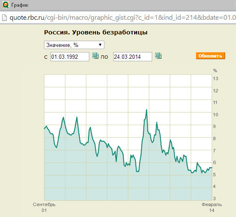The width and height of the screenshot is (236, 217).
Task: Click the orange 'Обновить' button
Action: pos(210,56)
